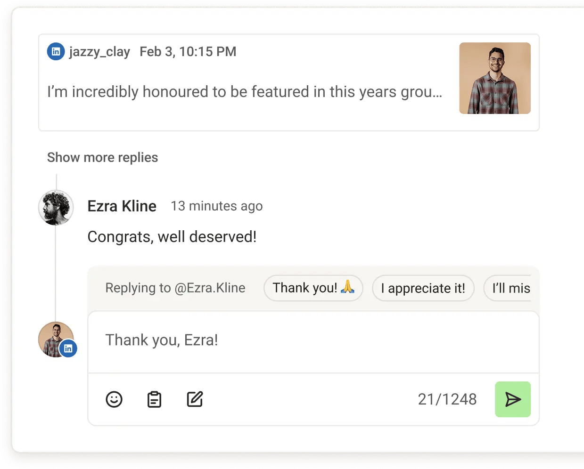584x469 pixels.
Task: Select the saved replies clipboard icon
Action: pyautogui.click(x=154, y=399)
